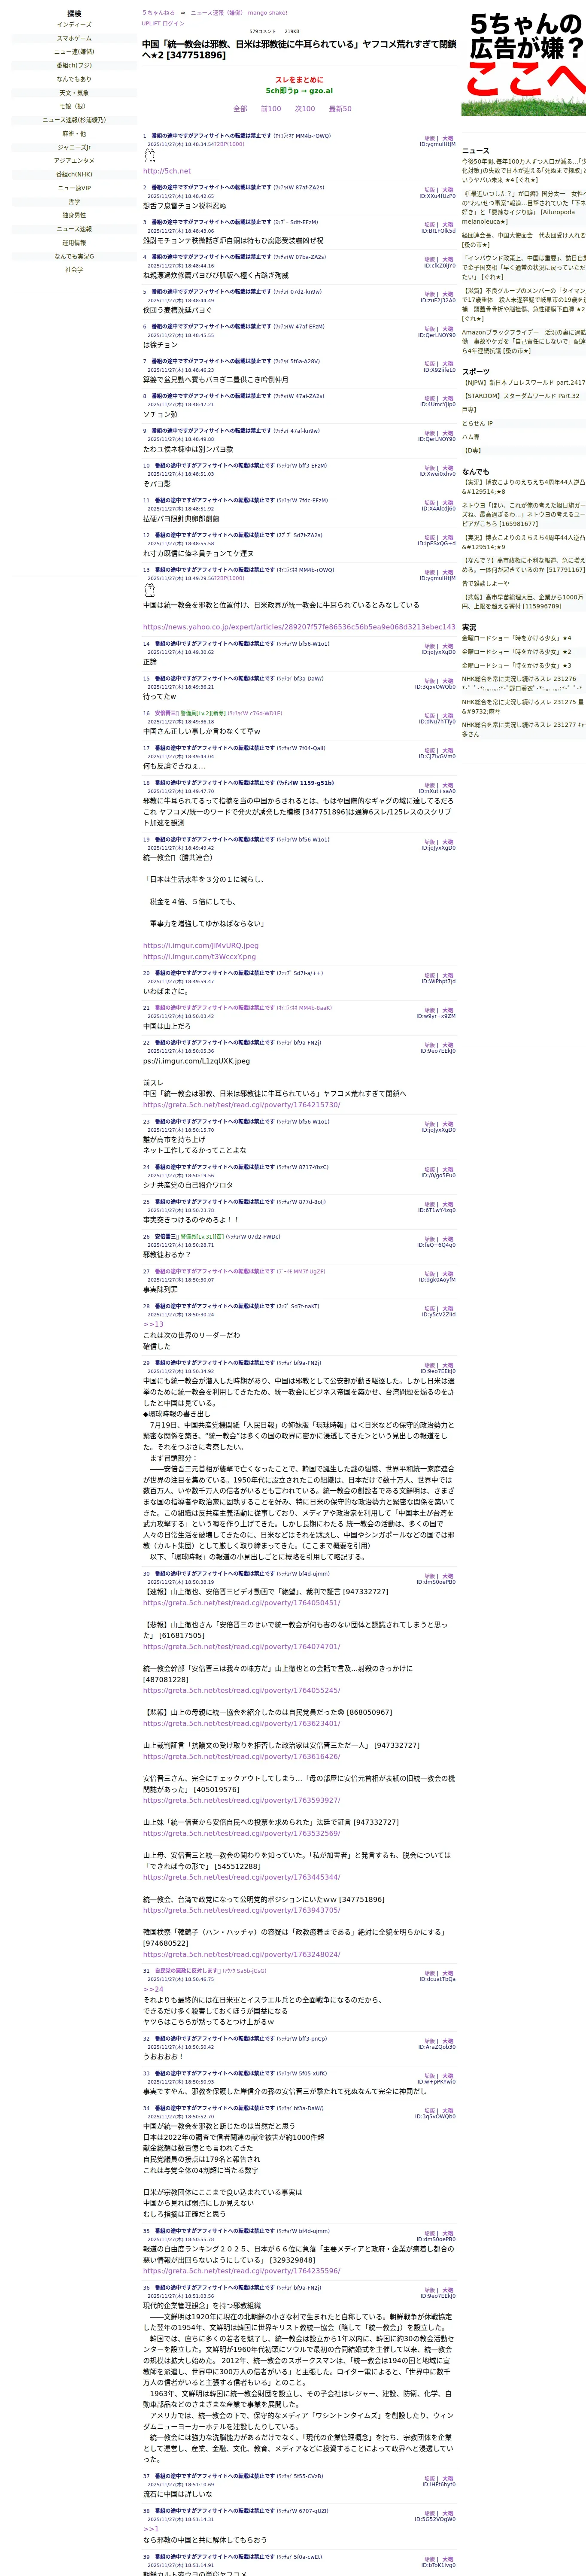Open the news.yahoo.co.jp article link in post 13
This screenshot has width=586, height=2576.
pyautogui.click(x=299, y=627)
